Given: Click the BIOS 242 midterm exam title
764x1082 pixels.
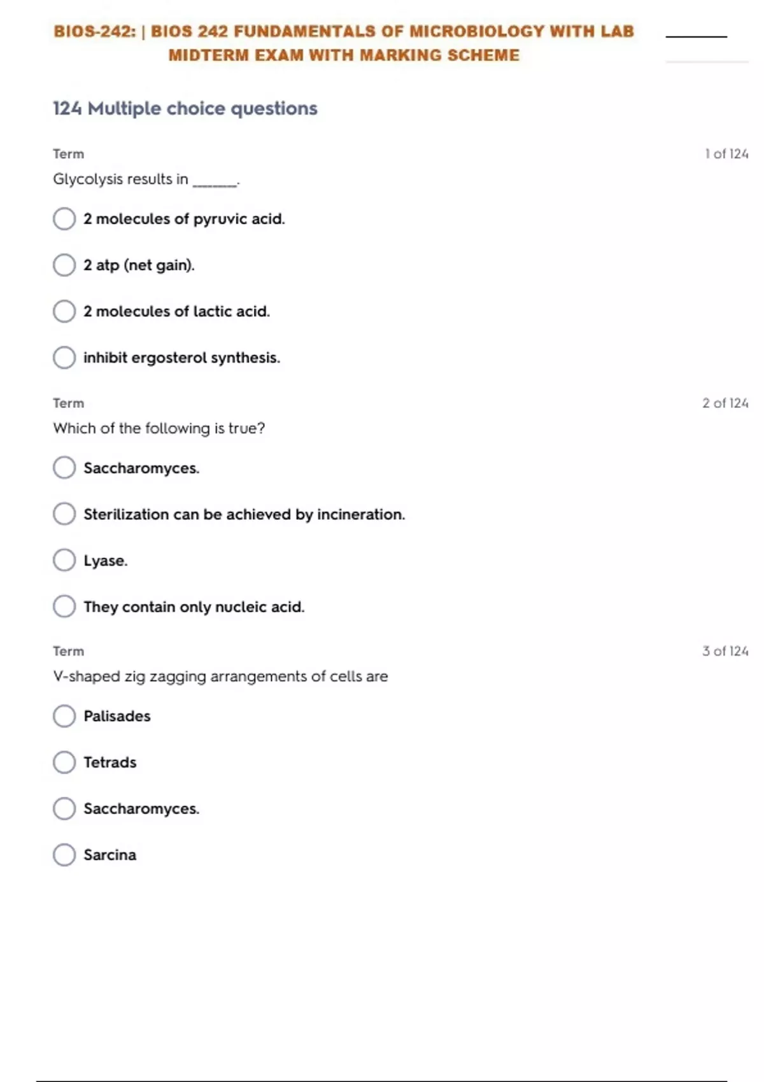Looking at the screenshot, I should (344, 43).
